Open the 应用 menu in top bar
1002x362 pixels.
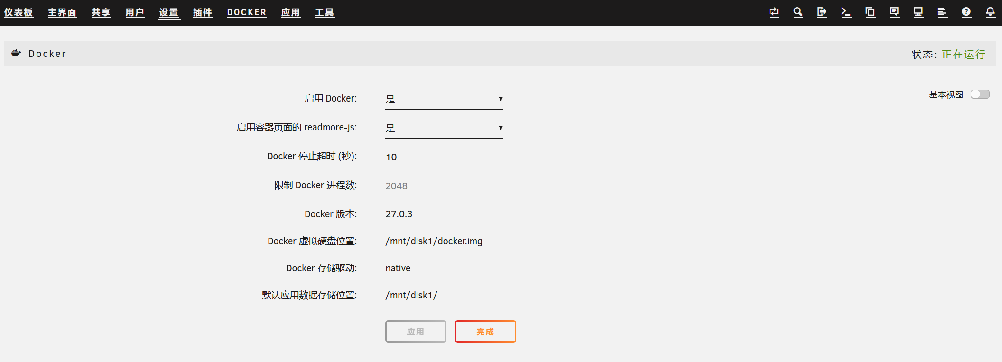(291, 13)
